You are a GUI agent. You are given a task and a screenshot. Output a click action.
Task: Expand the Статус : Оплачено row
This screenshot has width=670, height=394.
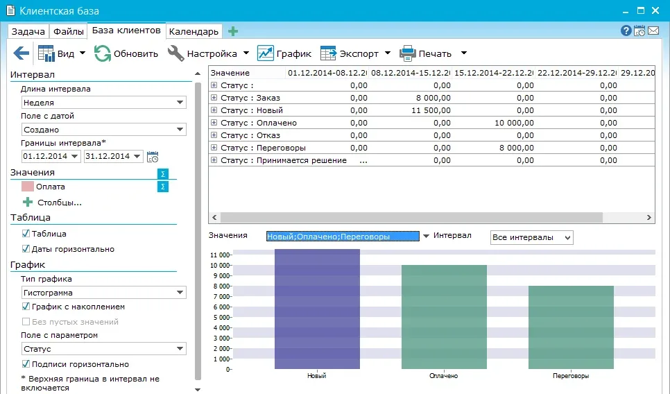214,122
